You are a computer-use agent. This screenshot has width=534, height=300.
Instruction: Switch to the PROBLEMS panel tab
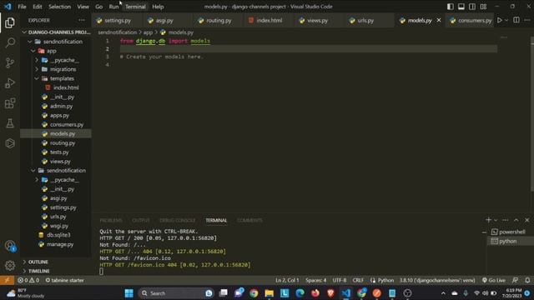pos(111,220)
